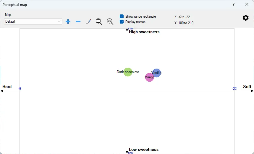
Task: Close the Perceptual map dialog
Action: (247, 4)
